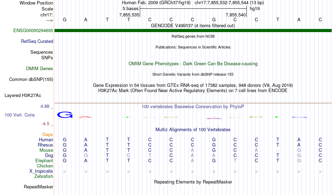Image resolution: width=332 pixels, height=195 pixels.
Task: Click the GTEx Gene Expression track title
Action: (193, 85)
